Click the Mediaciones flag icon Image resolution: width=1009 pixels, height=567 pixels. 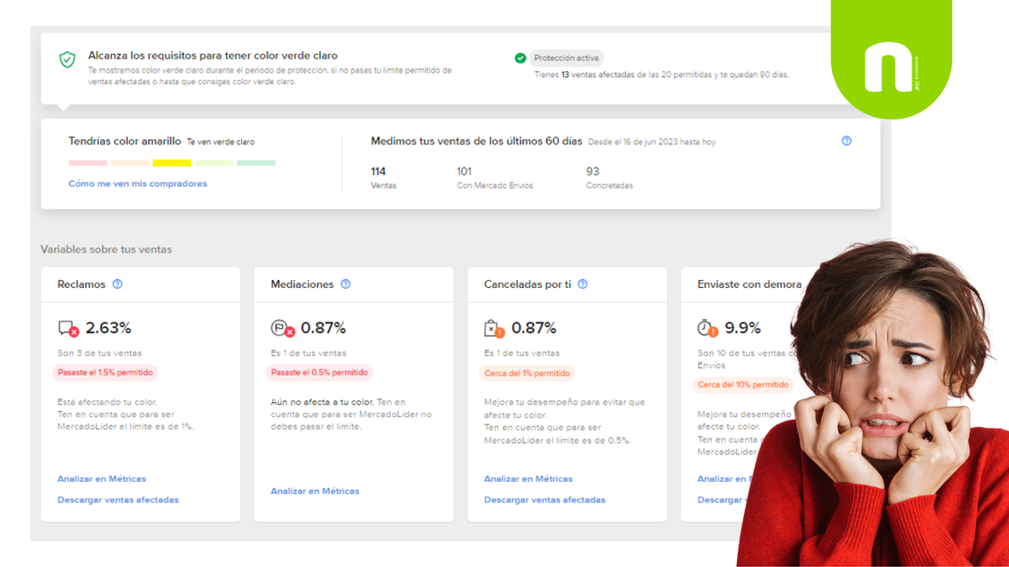[x=283, y=329]
